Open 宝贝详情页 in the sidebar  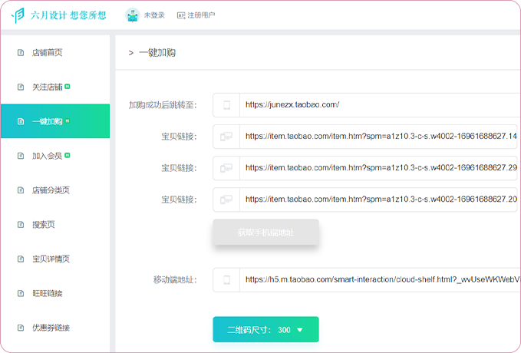(55, 259)
